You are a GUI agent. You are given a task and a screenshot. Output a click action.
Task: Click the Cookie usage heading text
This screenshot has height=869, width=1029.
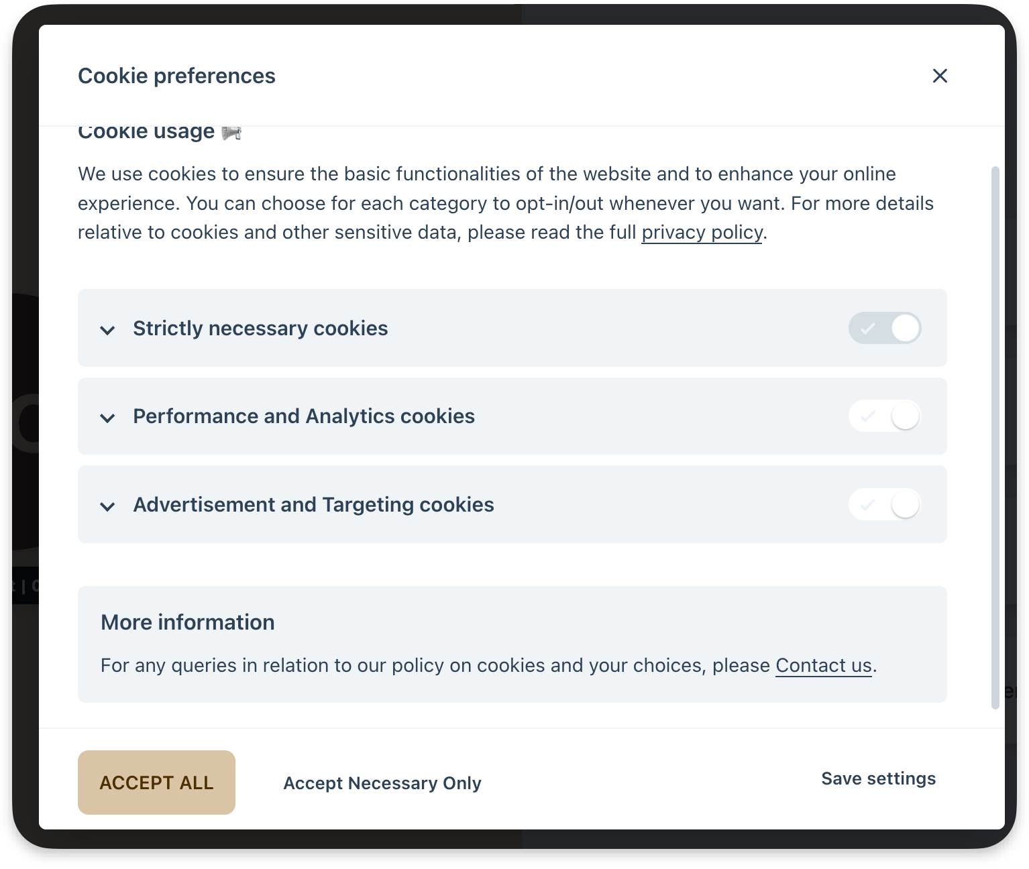coord(146,133)
